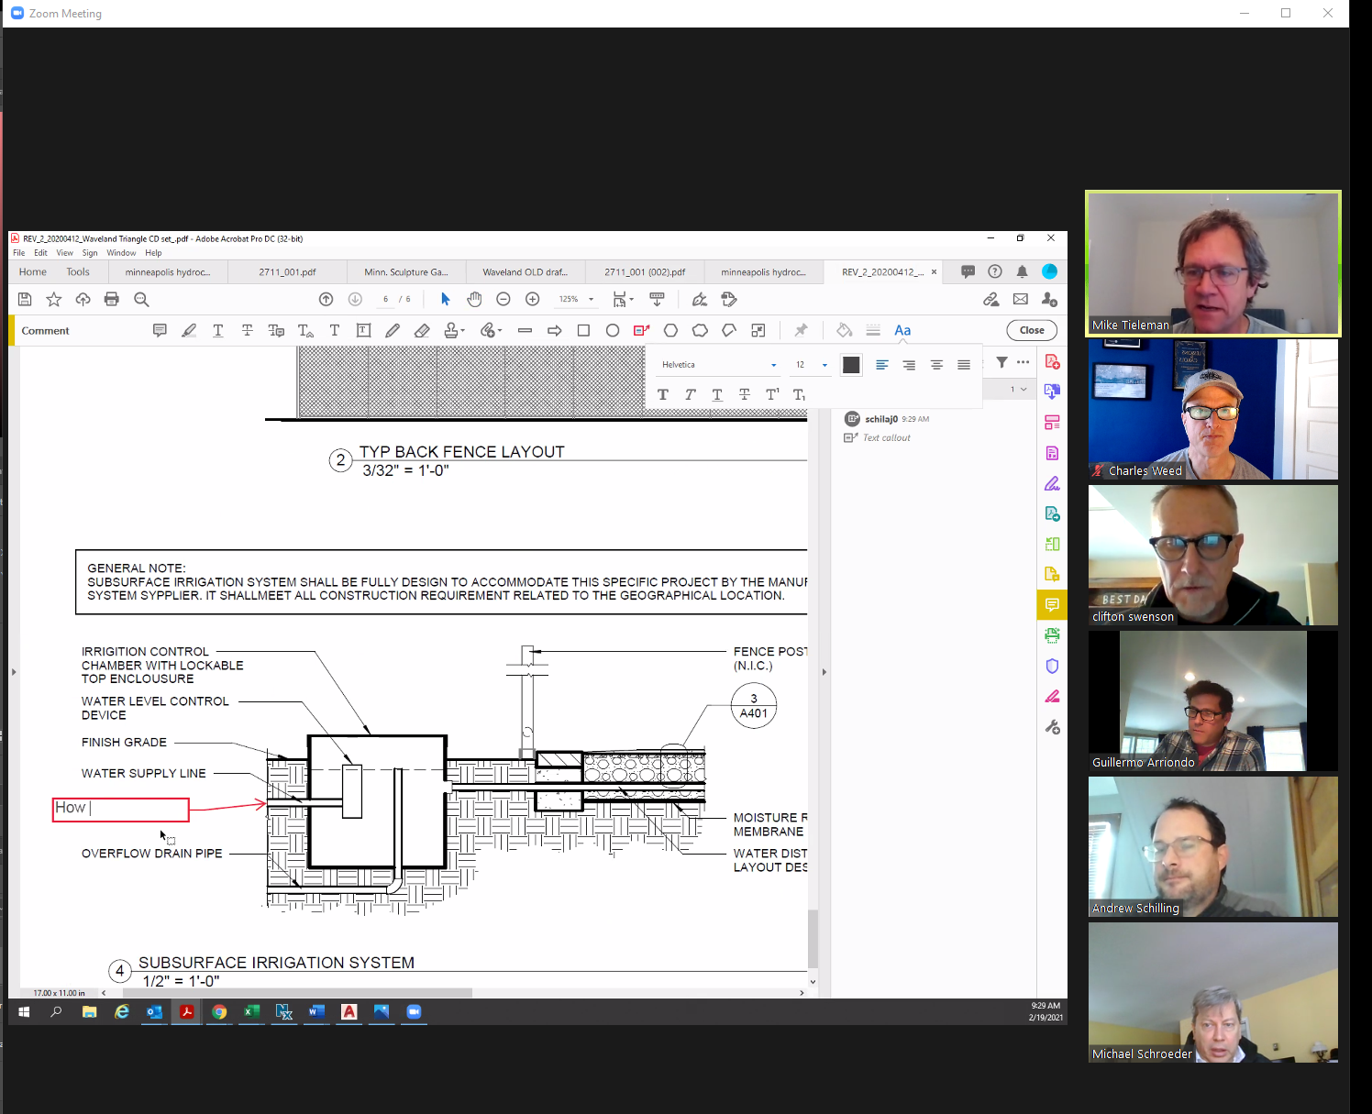Switch to the Waveland OLD draf... tab

pyautogui.click(x=526, y=272)
